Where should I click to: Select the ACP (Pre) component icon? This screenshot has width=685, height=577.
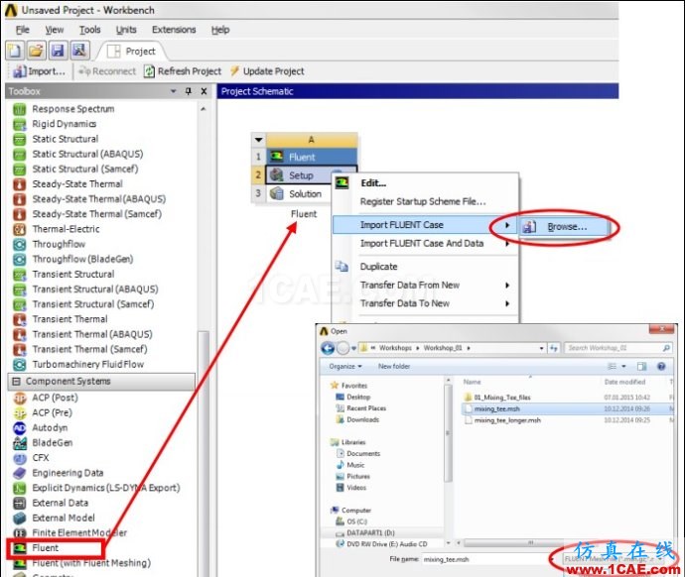[x=19, y=412]
